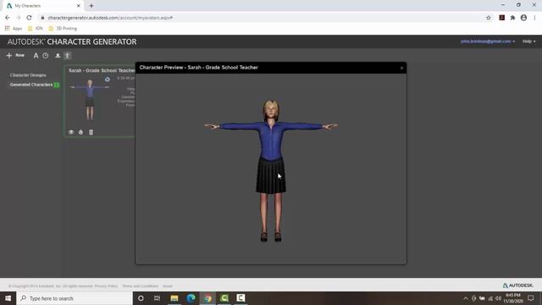The height and width of the screenshot is (305, 542).
Task: Open Microsoft Edge from the taskbar
Action: click(191, 298)
